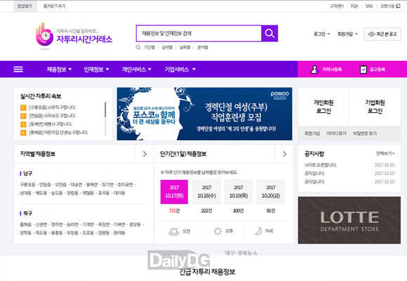Viewport: 407px width, 281px height.
Task: Click the magnifier search button
Action: click(x=269, y=34)
